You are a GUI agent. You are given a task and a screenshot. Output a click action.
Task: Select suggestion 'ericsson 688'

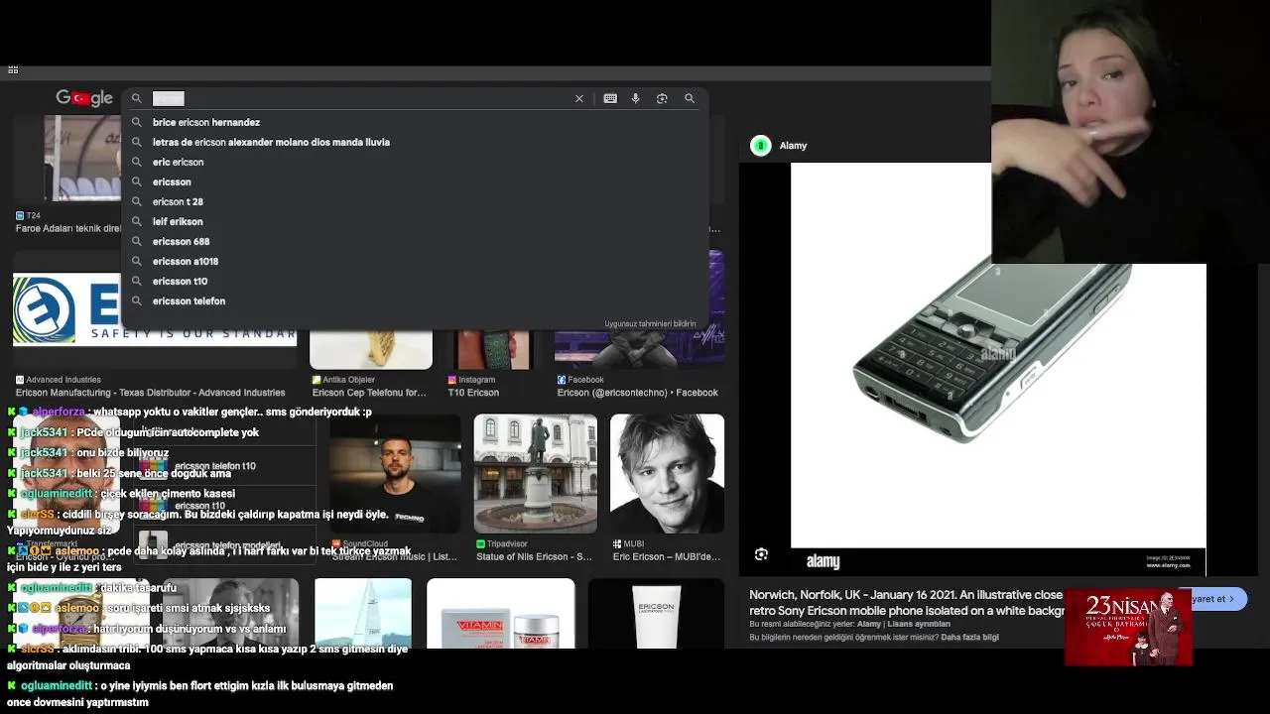(181, 241)
